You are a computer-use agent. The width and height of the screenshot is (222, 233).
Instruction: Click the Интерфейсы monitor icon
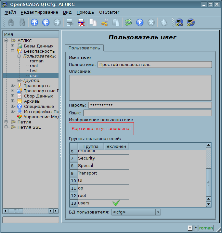(x=20, y=111)
